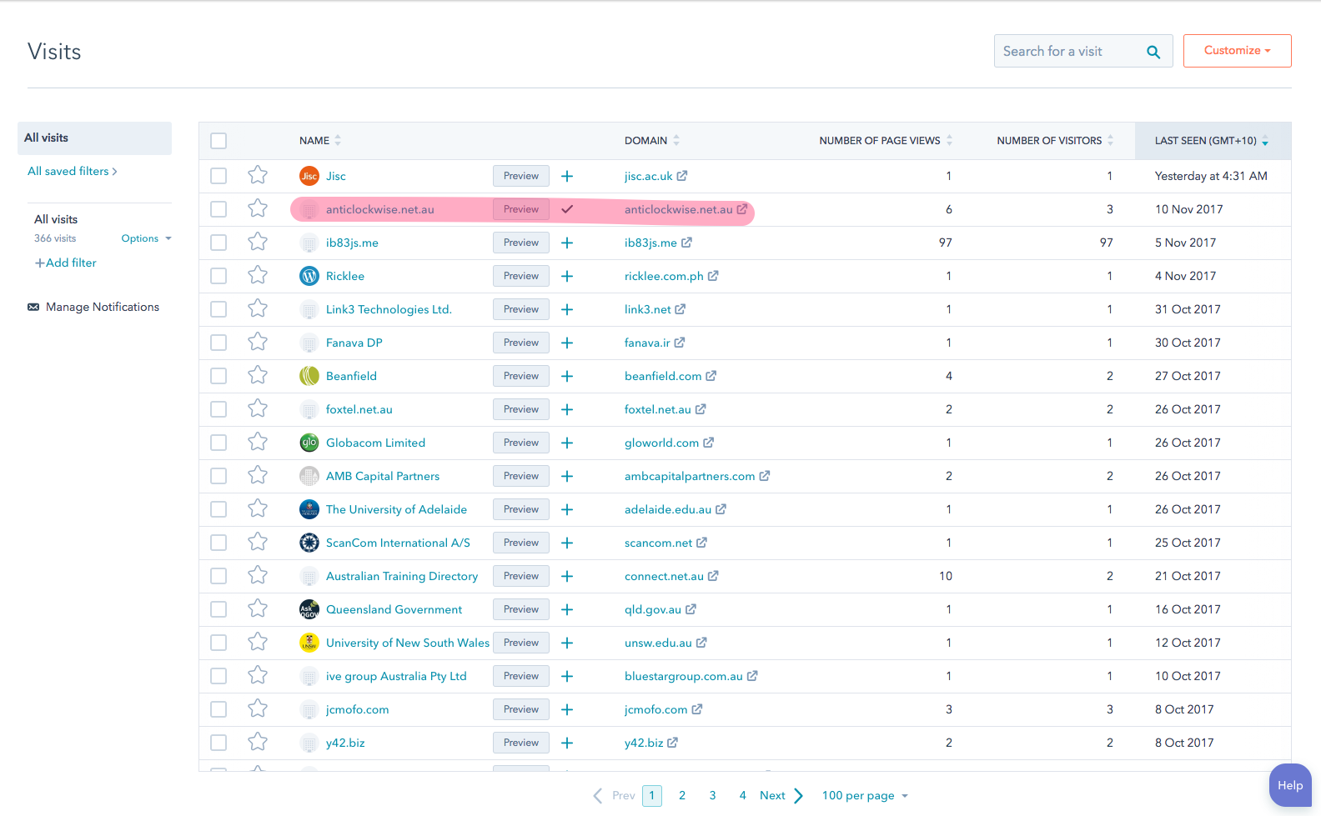This screenshot has width=1321, height=816.
Task: Click the plus icon for Ricklee
Action: (x=567, y=276)
